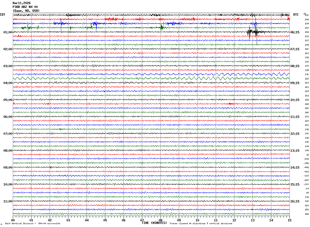The width and height of the screenshot is (310, 227).
Task: Click the "11:00" CDT hour label
Action: (x=8, y=201)
